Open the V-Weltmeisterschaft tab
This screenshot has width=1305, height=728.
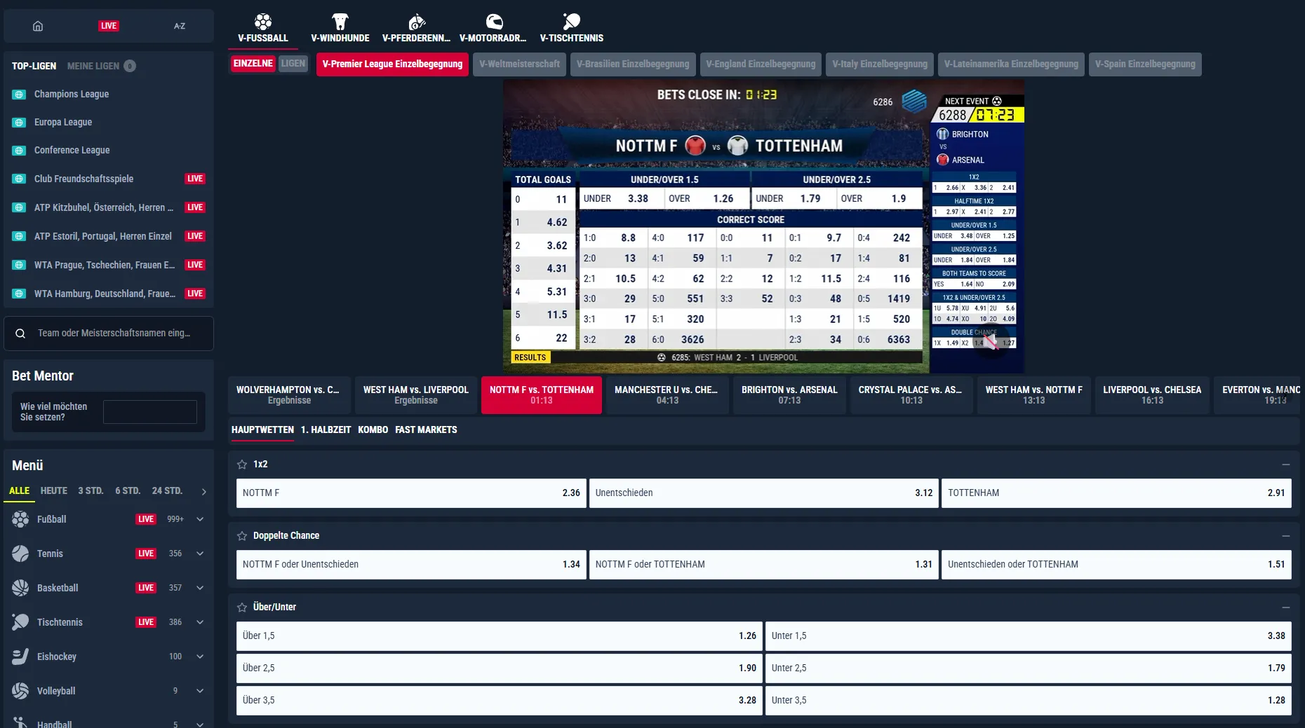[520, 64]
